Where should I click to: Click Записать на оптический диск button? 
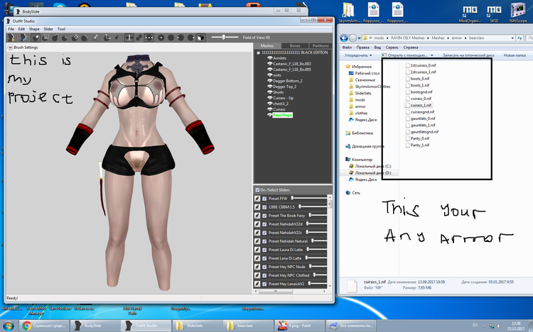point(468,55)
